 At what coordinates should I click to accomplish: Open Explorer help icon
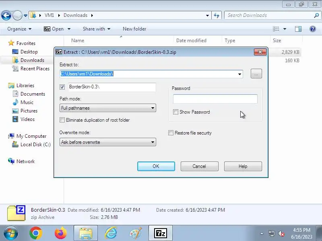(313, 29)
